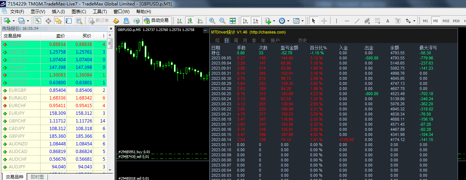Select the 周 weekly statistics tab
The height and width of the screenshot is (180, 466).
(236, 40)
